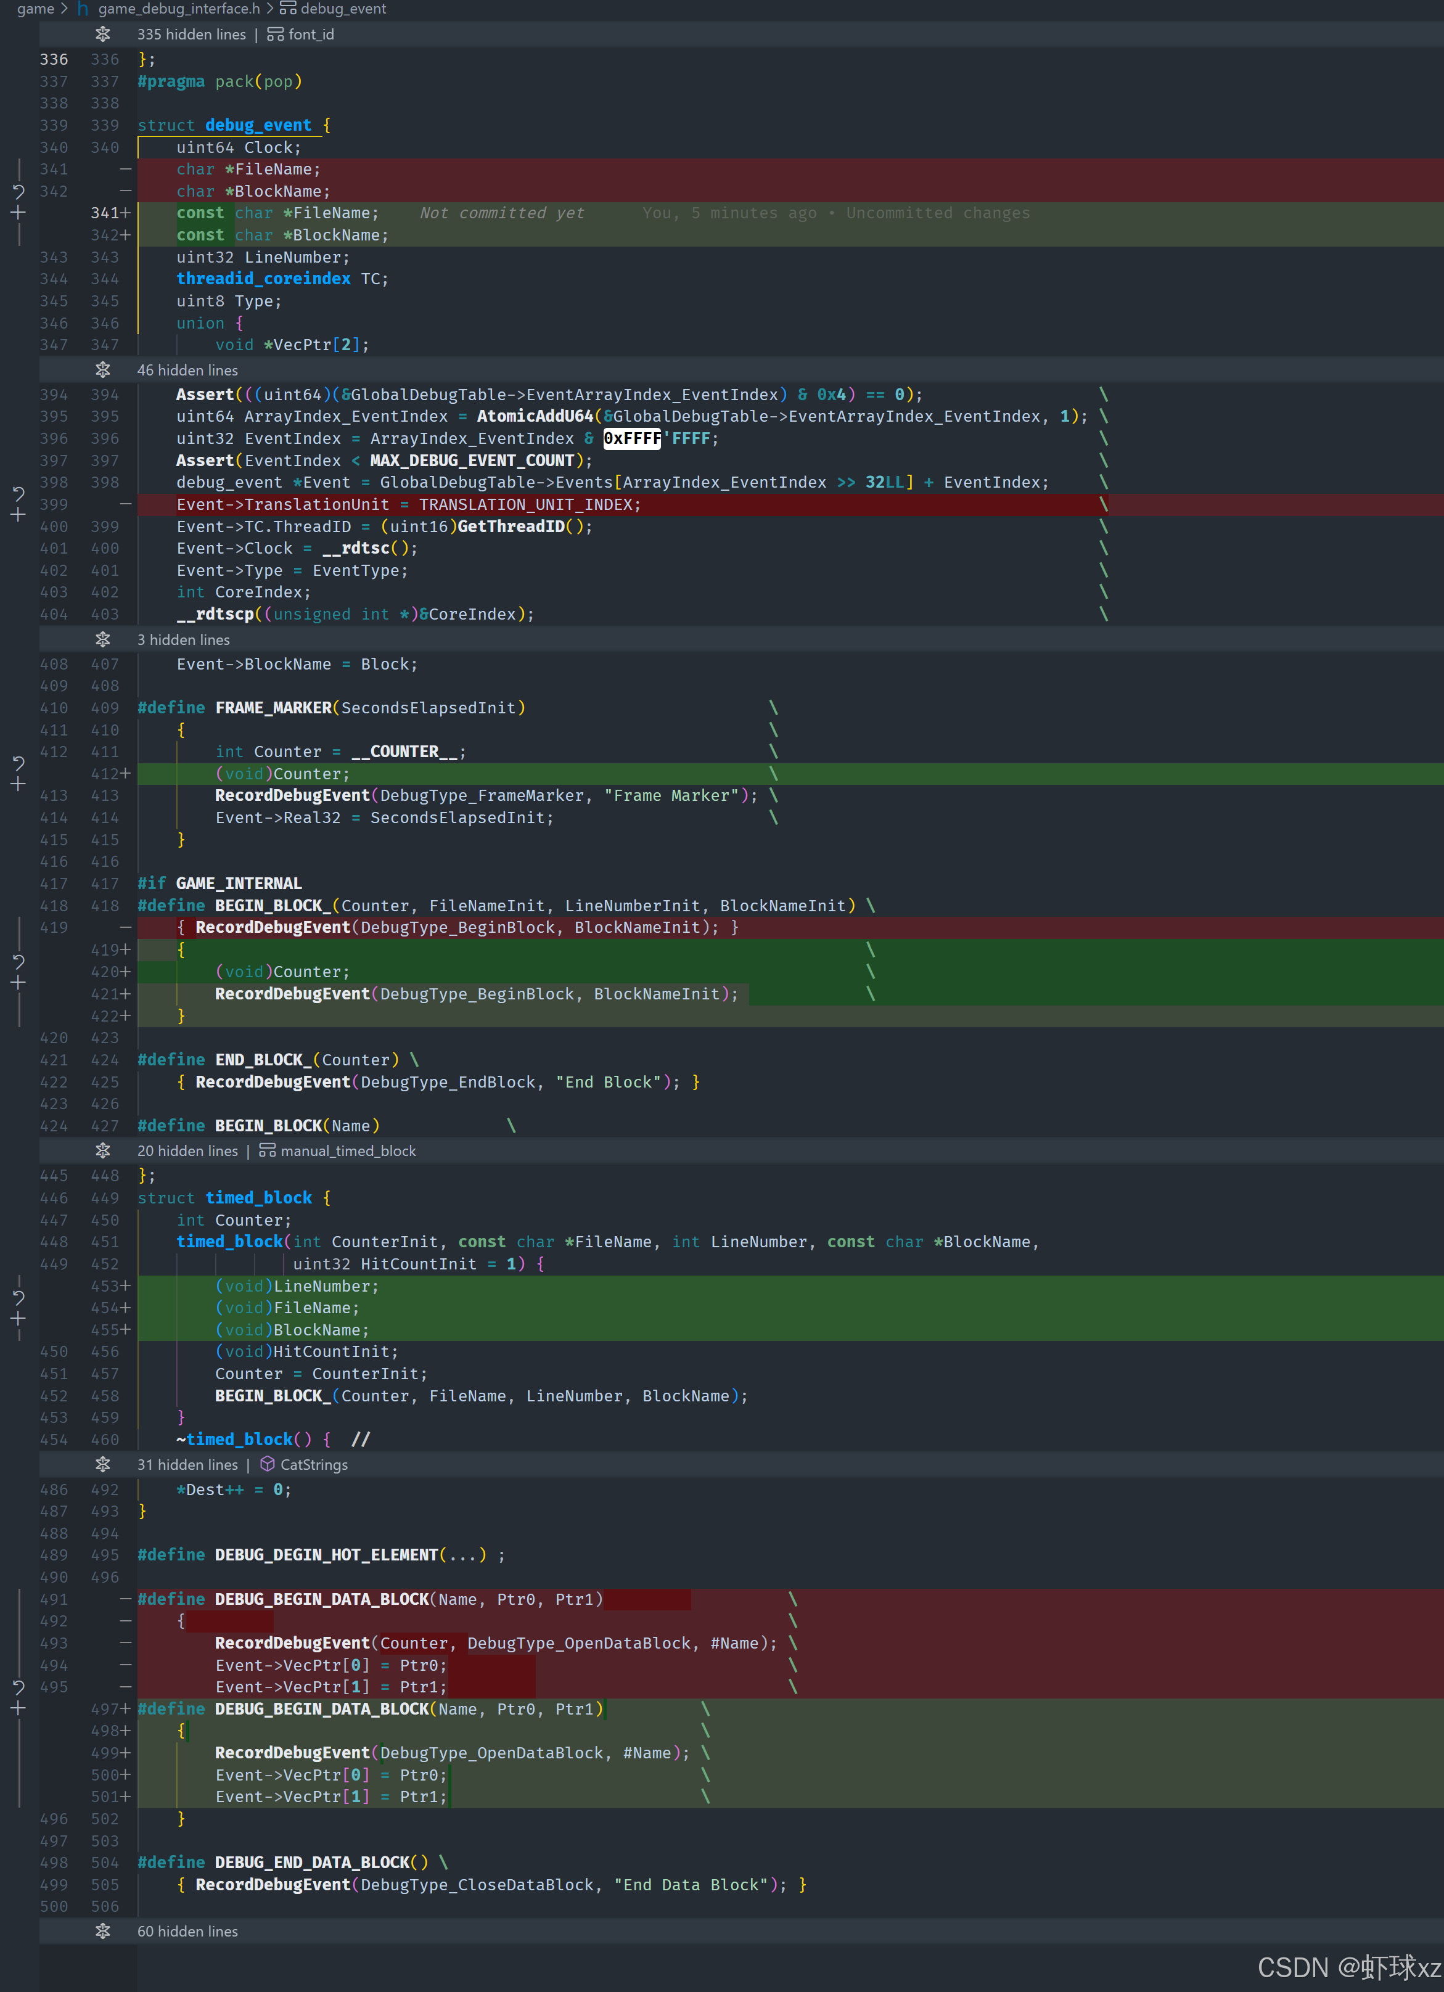Revert the removed TranslationUnit line change
Image resolution: width=1444 pixels, height=1992 pixels.
coord(18,493)
